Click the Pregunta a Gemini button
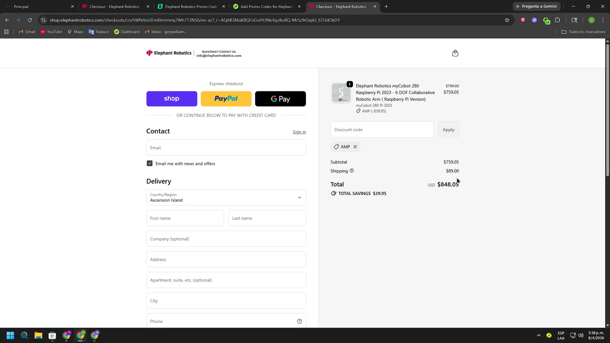The image size is (610, 343). [536, 7]
